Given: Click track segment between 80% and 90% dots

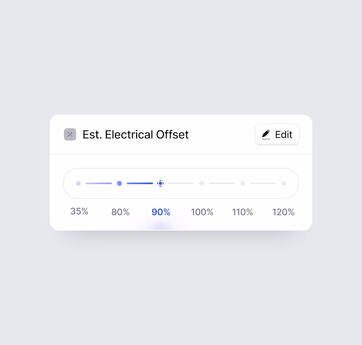Looking at the screenshot, I should [x=140, y=183].
